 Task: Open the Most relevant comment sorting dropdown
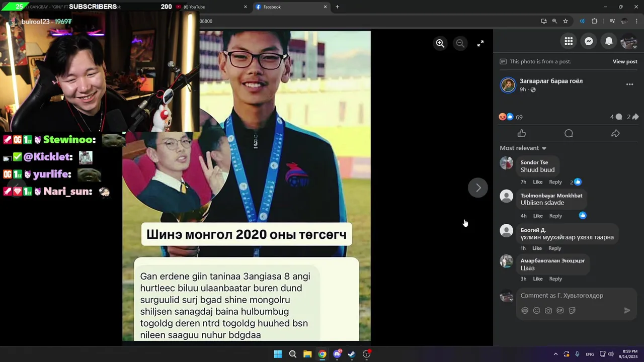click(523, 148)
